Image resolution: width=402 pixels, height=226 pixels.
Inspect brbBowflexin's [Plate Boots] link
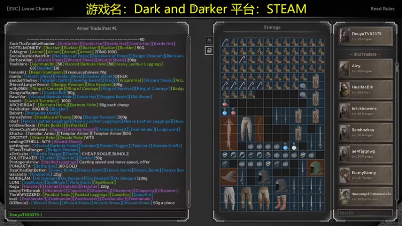pos(50,125)
